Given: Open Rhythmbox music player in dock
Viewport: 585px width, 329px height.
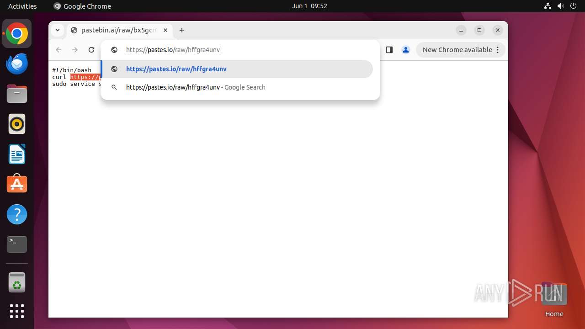Looking at the screenshot, I should [17, 124].
